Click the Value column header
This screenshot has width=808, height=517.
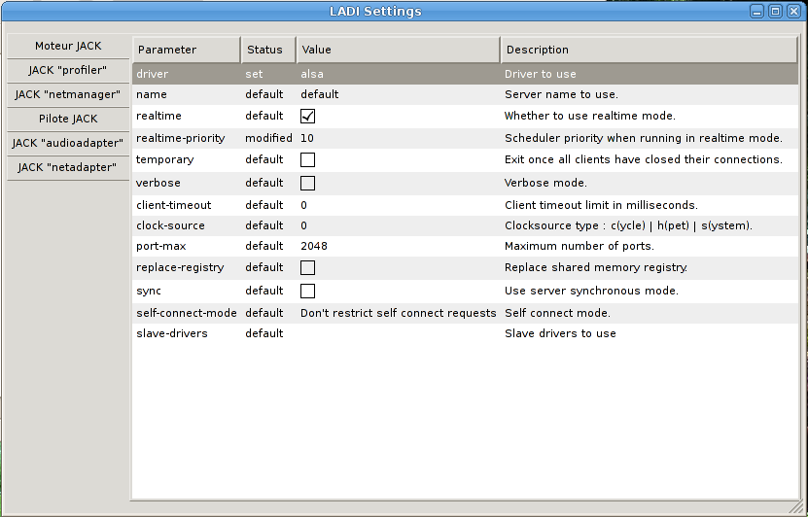point(398,50)
